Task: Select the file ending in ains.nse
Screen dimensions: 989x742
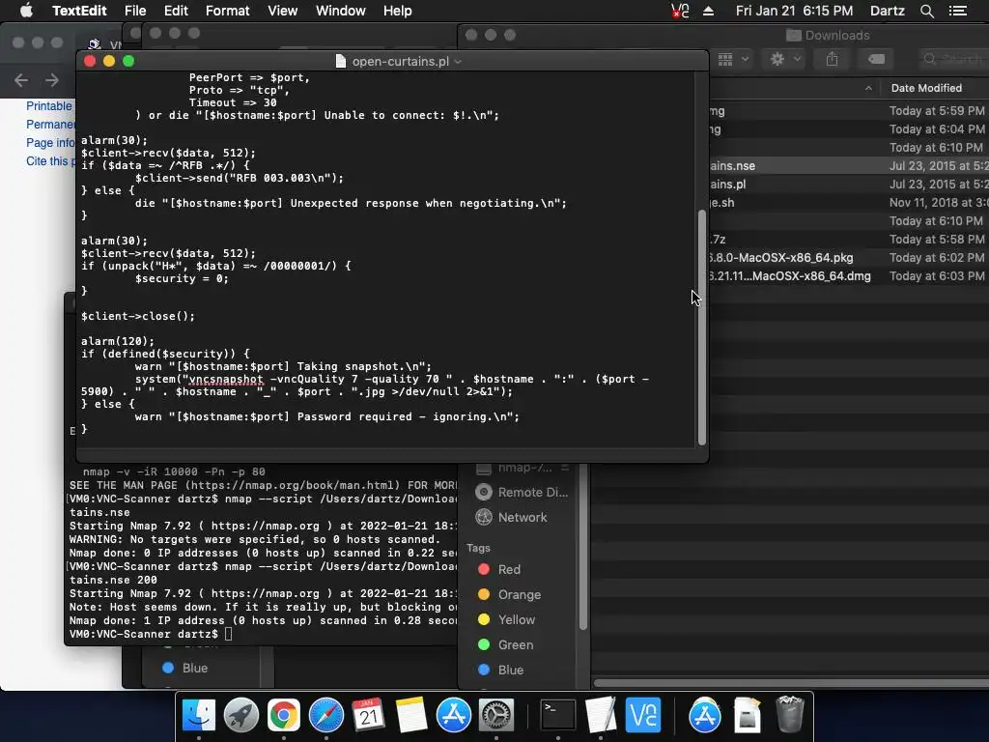Action: click(x=732, y=166)
